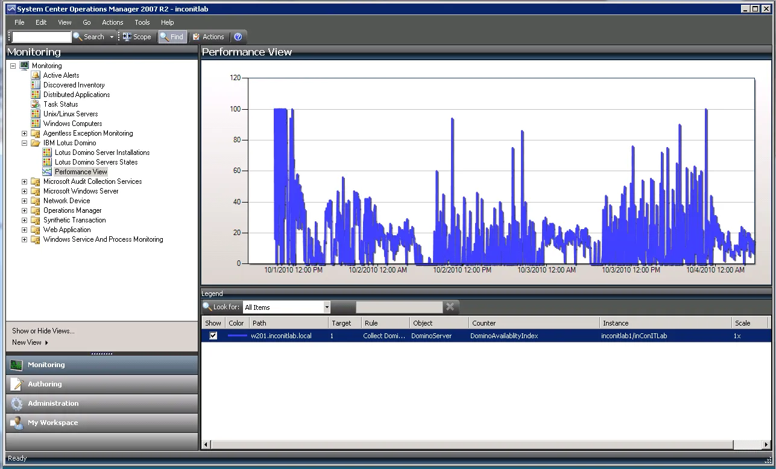Sort legend by Counter column header
The image size is (776, 469).
pyautogui.click(x=484, y=323)
